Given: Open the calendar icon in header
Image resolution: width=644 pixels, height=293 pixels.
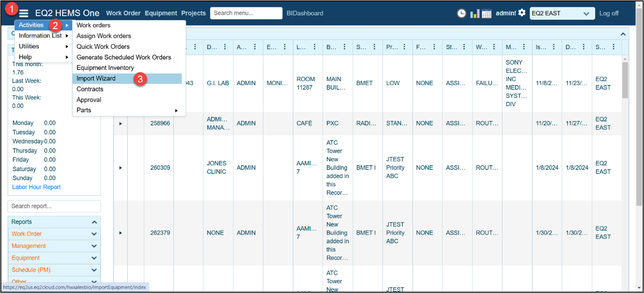Looking at the screenshot, I should 487,13.
